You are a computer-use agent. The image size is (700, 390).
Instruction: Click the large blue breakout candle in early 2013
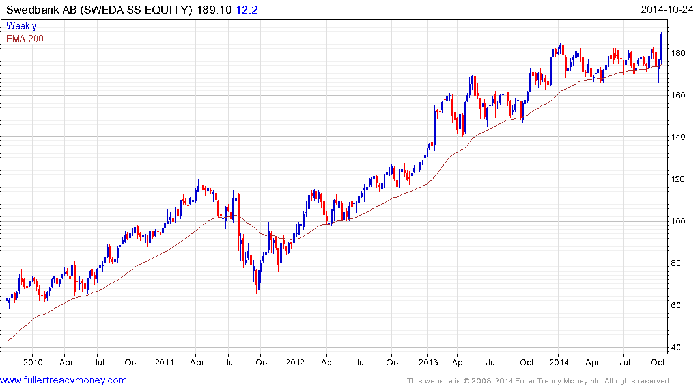[x=434, y=127]
